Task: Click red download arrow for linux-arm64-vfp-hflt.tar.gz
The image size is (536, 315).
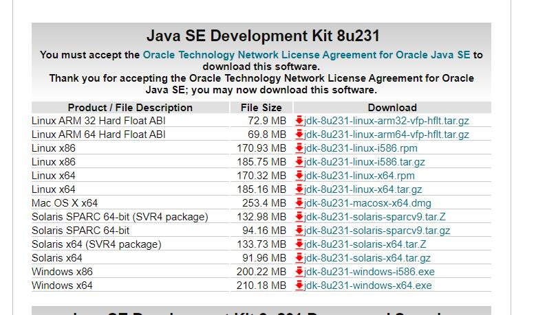Action: point(299,135)
